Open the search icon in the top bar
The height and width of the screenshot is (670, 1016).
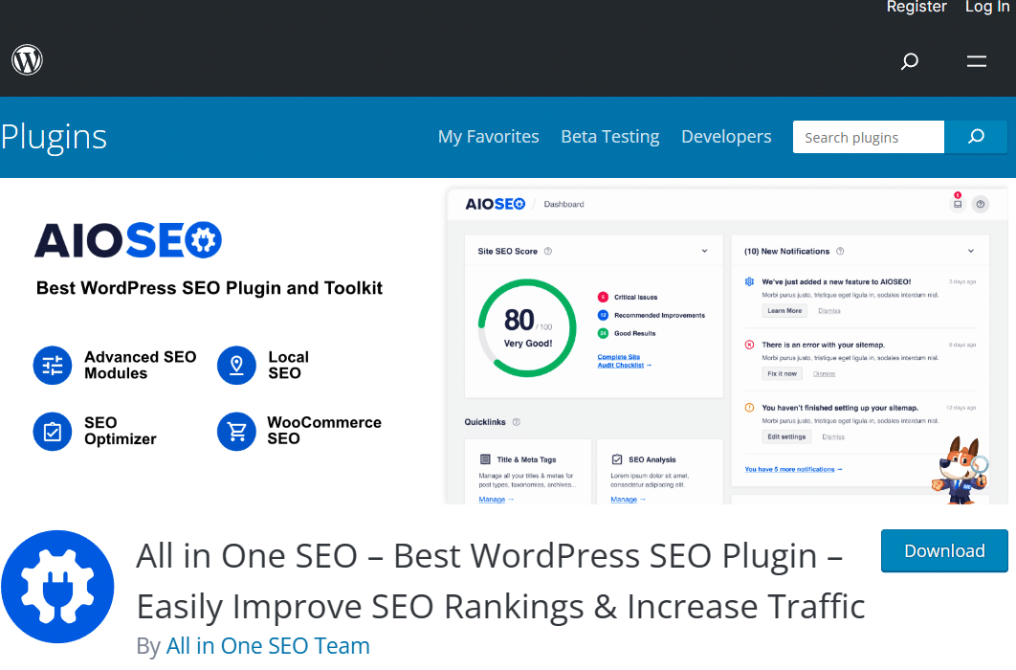coord(909,61)
